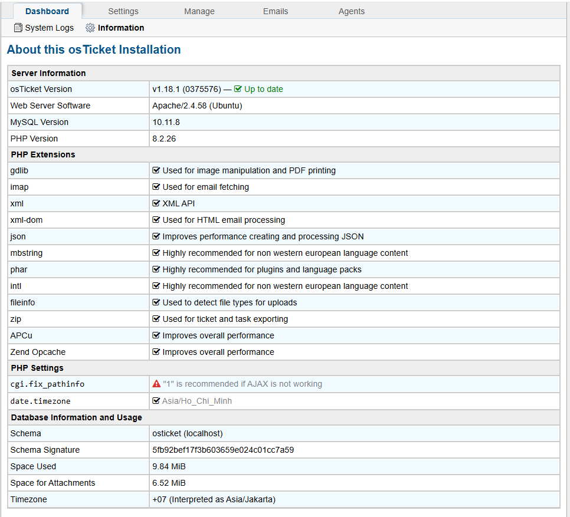Click the Asia/Ho_Chi_Minh timezone value
Screen dimensions: 570x517
(197, 401)
